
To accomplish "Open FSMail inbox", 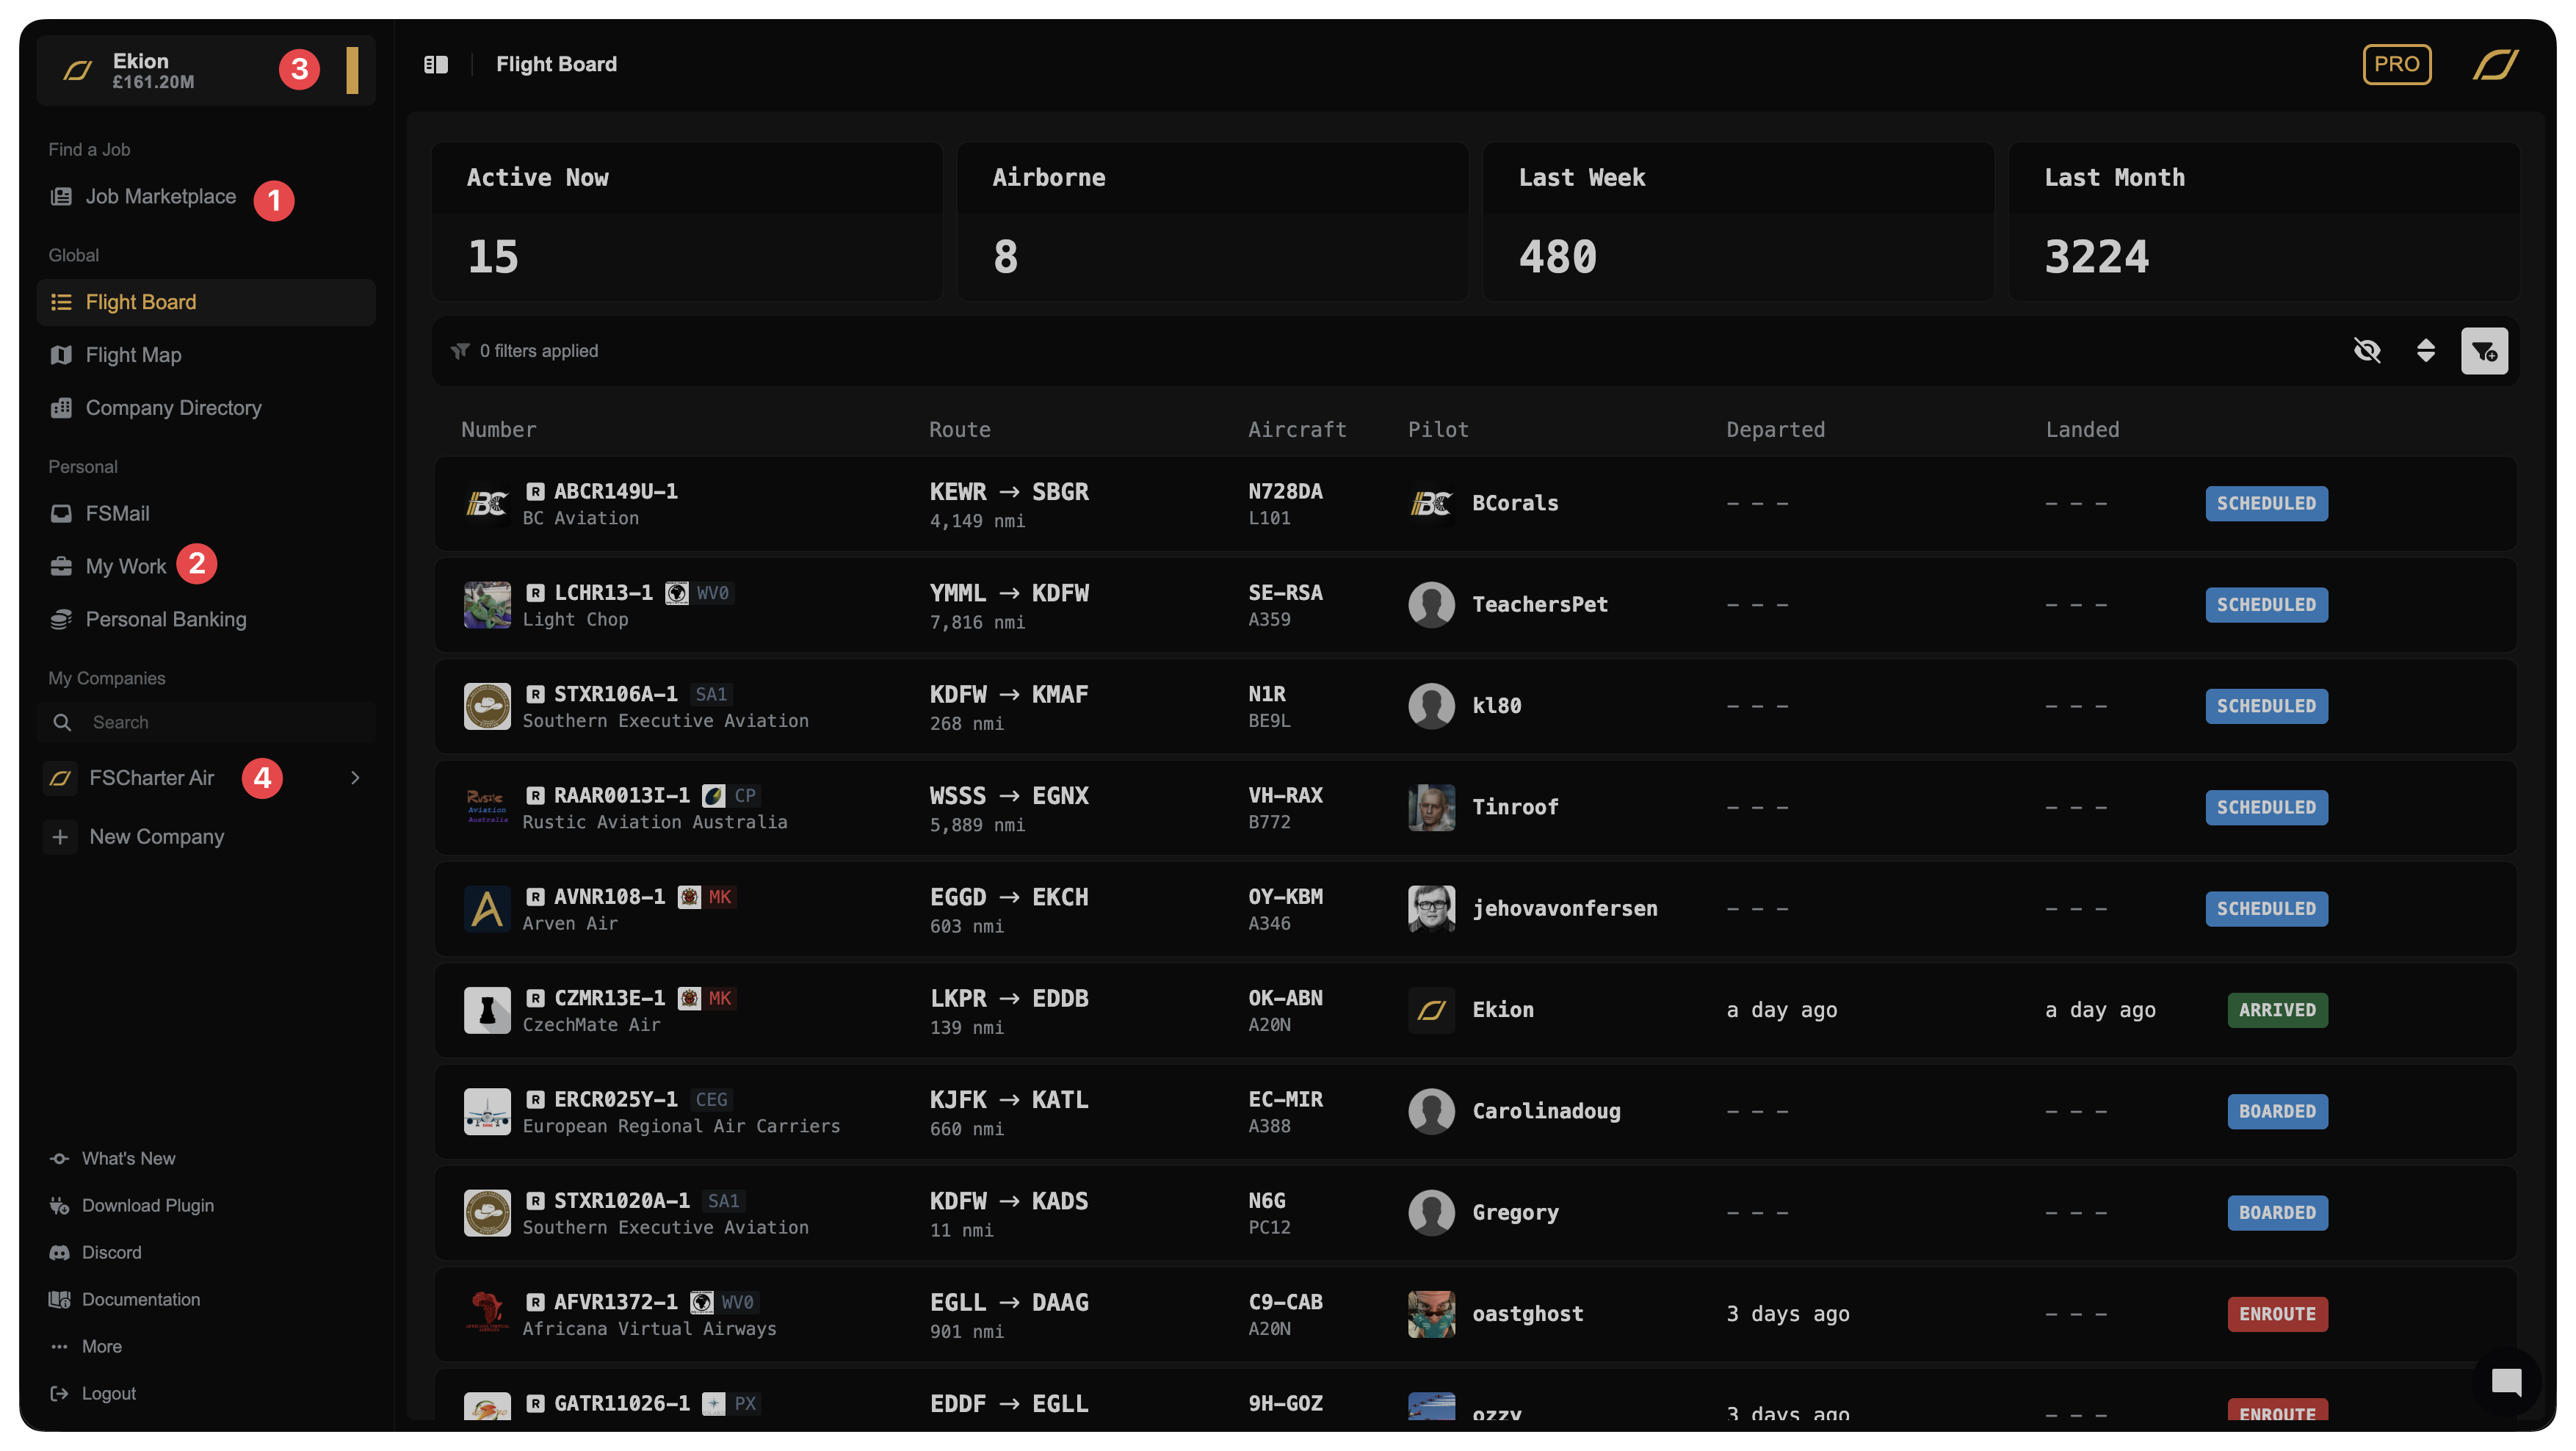I will coord(117,514).
